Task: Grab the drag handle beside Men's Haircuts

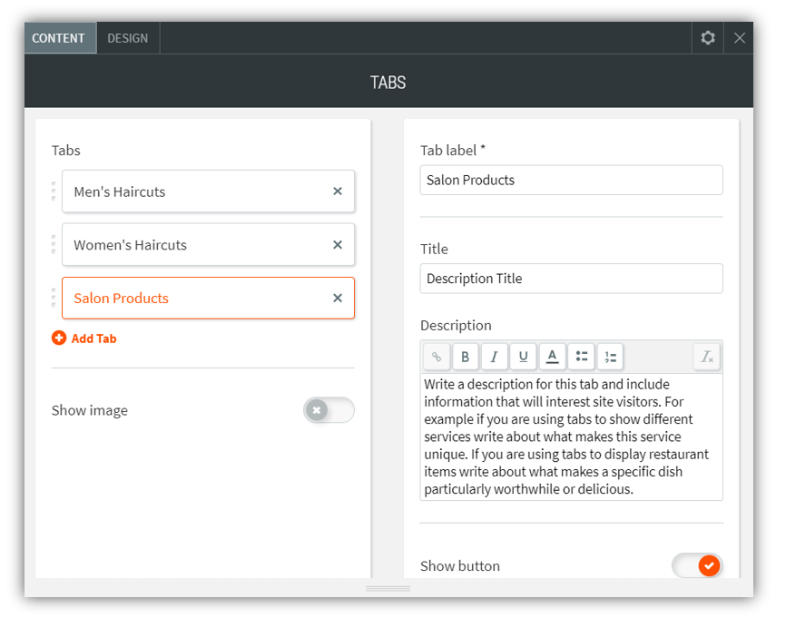Action: point(54,191)
